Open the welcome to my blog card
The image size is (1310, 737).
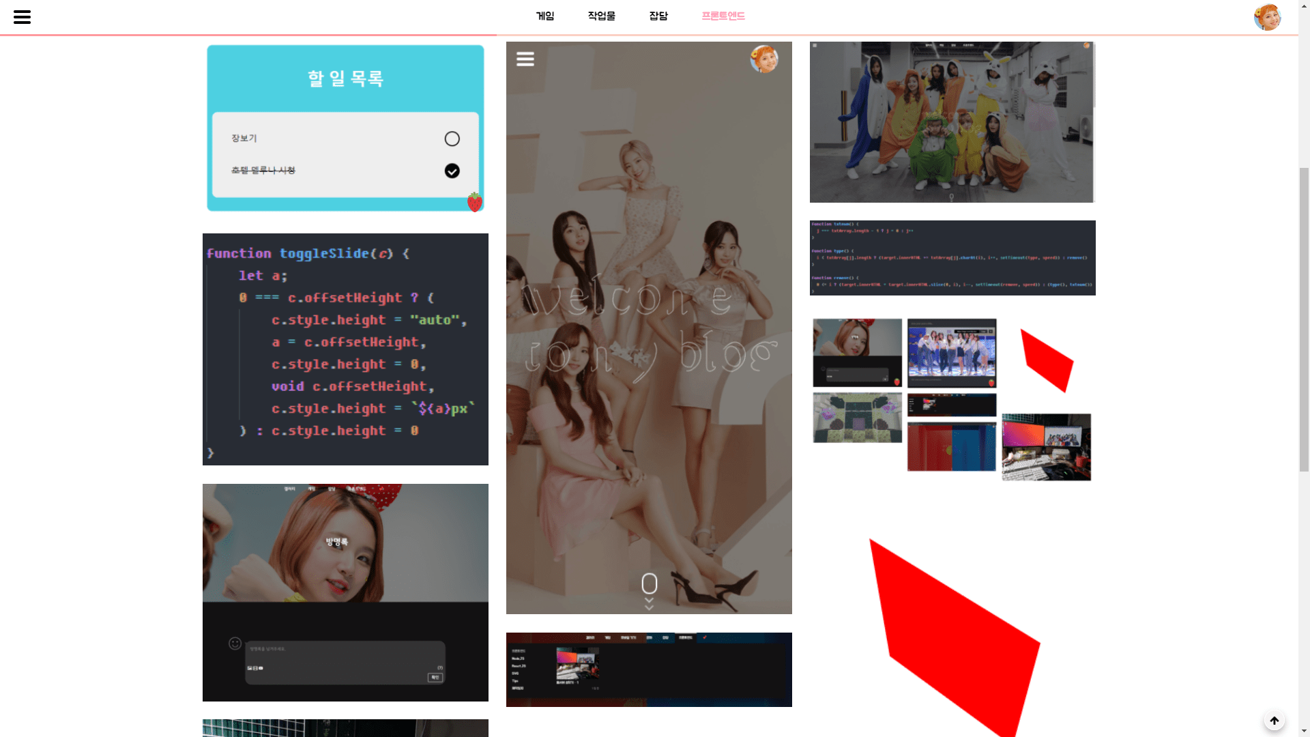point(649,328)
